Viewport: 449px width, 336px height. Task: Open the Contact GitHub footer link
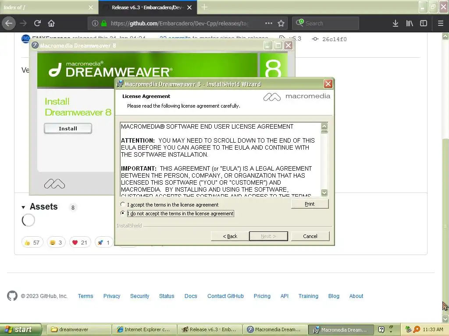coord(225,296)
